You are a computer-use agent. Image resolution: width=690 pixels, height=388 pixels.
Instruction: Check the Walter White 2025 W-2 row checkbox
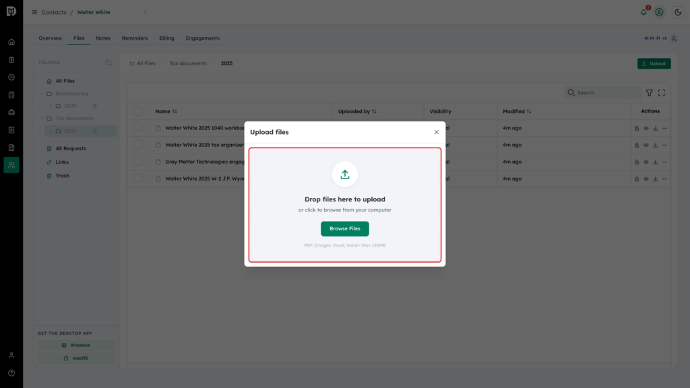tap(138, 178)
